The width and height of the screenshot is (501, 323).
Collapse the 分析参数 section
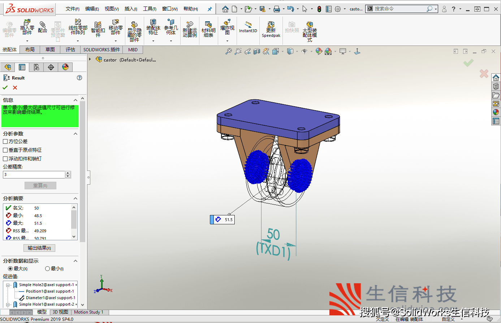coord(75,134)
